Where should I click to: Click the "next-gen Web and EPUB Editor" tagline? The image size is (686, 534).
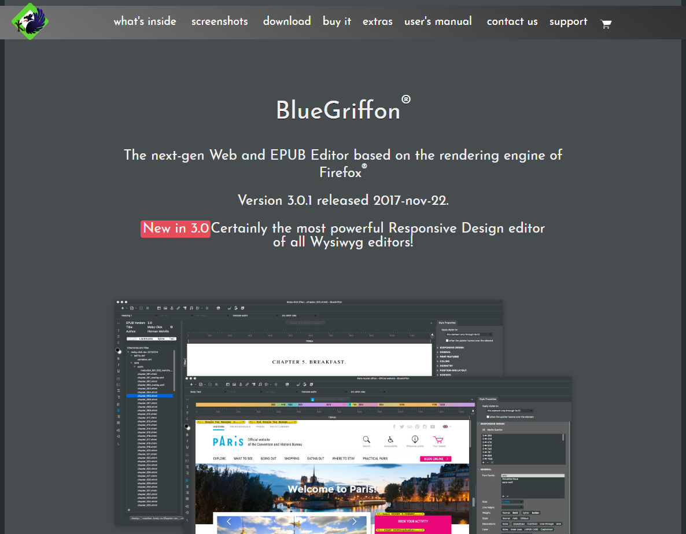(343, 163)
